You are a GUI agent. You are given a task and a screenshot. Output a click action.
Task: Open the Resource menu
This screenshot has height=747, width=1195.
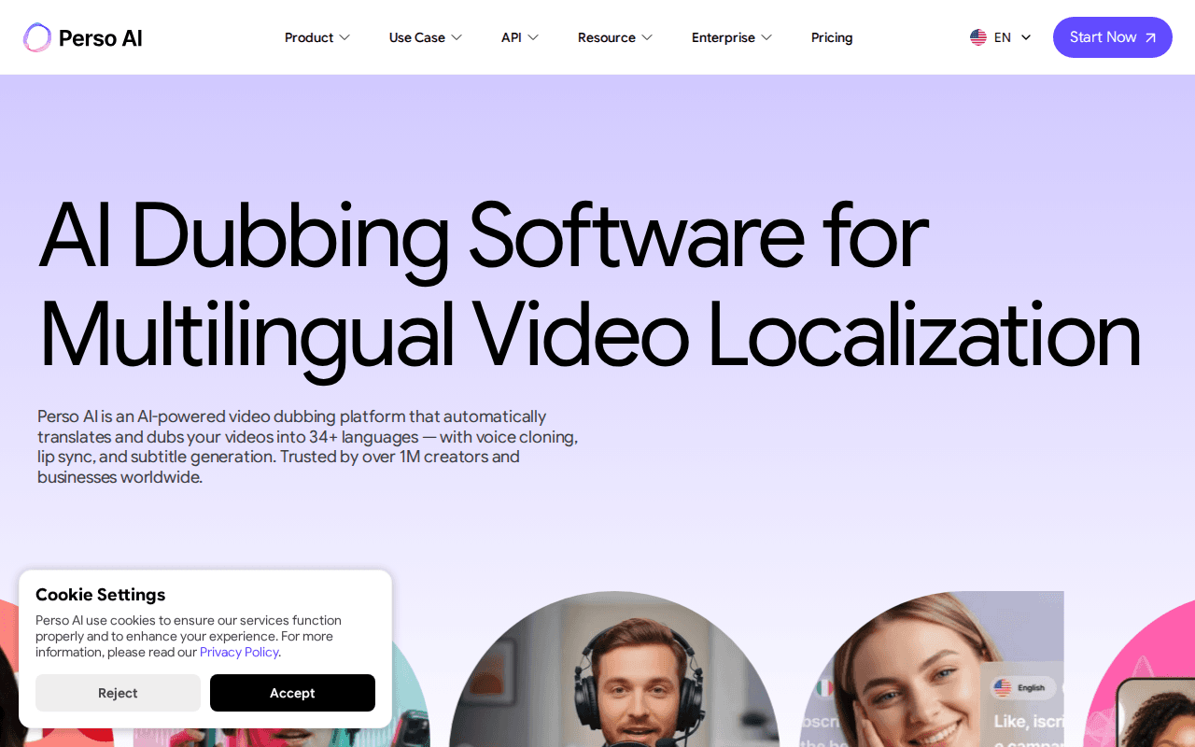(x=615, y=37)
